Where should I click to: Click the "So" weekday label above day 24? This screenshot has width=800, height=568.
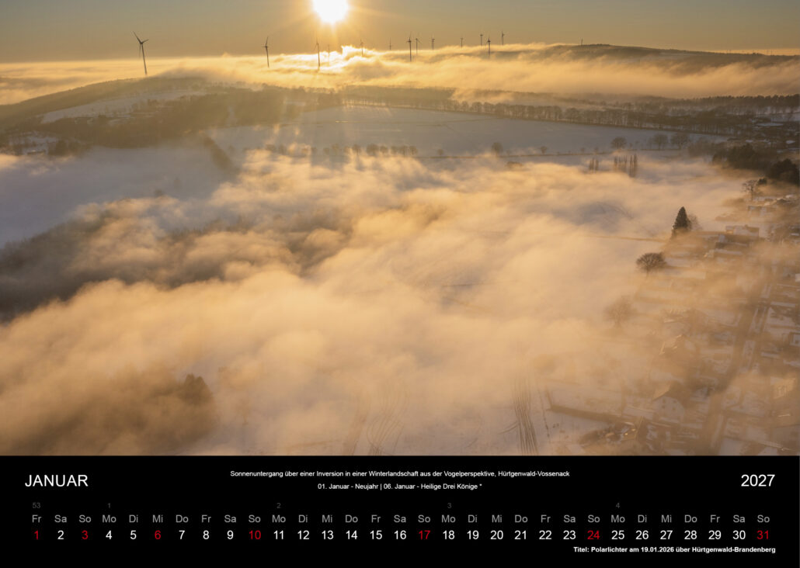point(593,518)
